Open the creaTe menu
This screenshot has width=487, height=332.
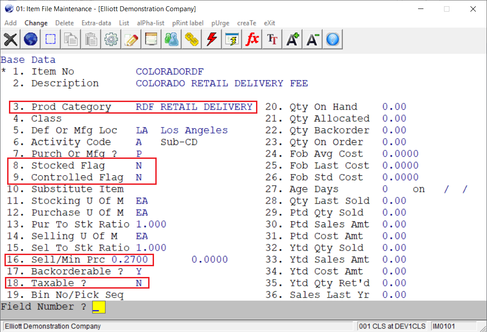coord(247,23)
